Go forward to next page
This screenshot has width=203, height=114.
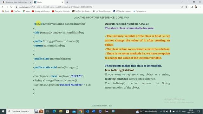7,7
